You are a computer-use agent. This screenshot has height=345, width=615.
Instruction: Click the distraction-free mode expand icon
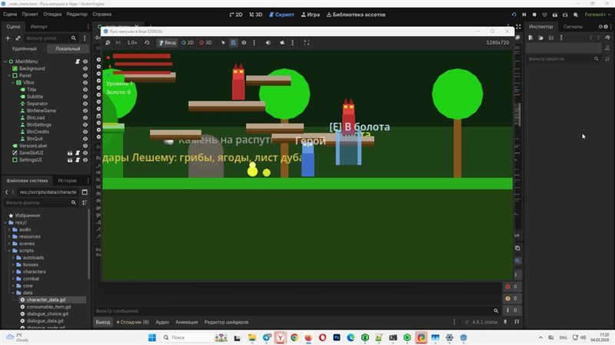[518, 27]
